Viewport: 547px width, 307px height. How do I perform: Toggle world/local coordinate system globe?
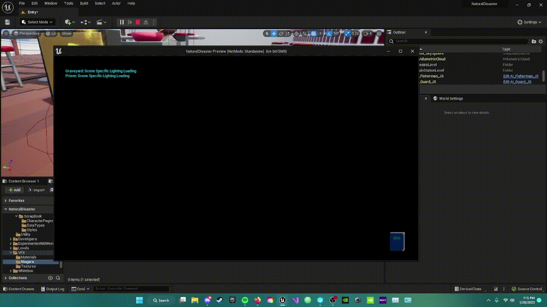[x=297, y=33]
